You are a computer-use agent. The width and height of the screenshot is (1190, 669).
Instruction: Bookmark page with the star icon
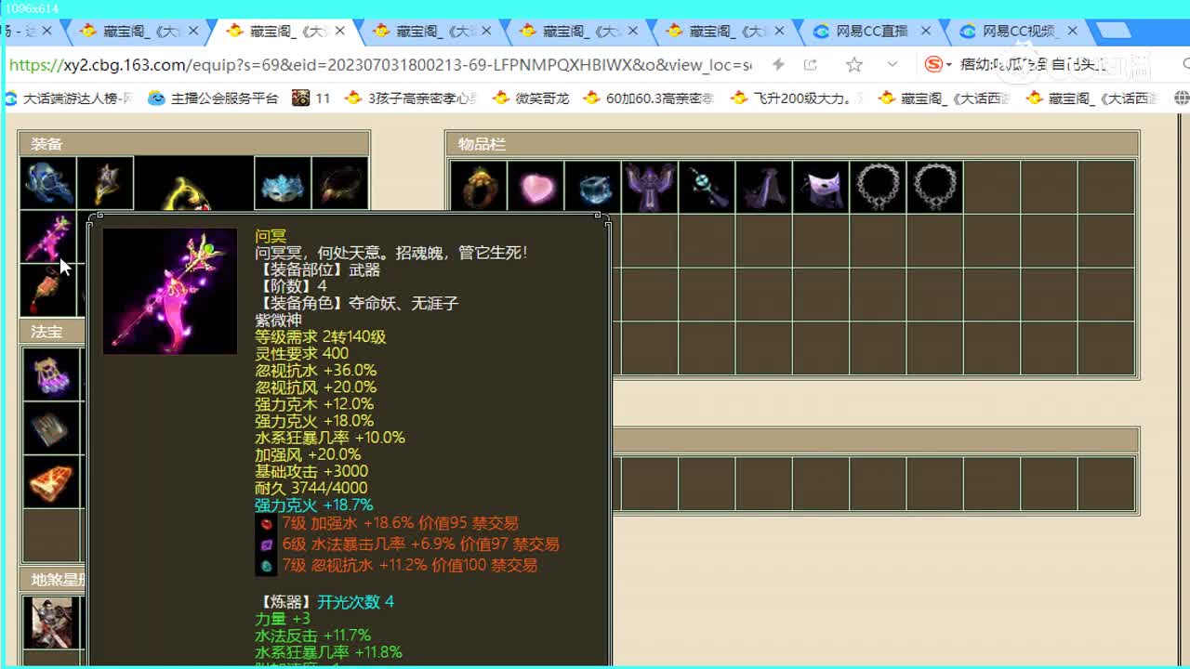pyautogui.click(x=854, y=64)
